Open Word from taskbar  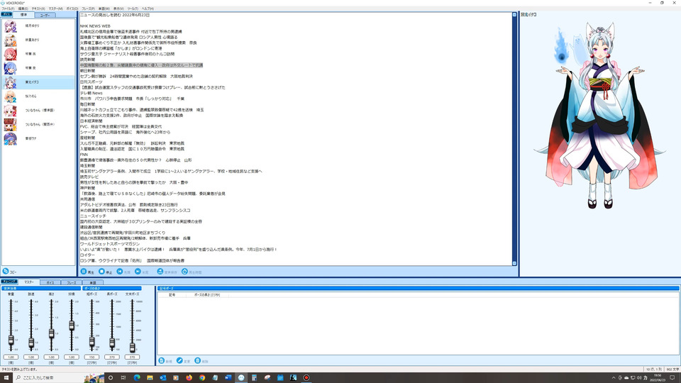228,377
